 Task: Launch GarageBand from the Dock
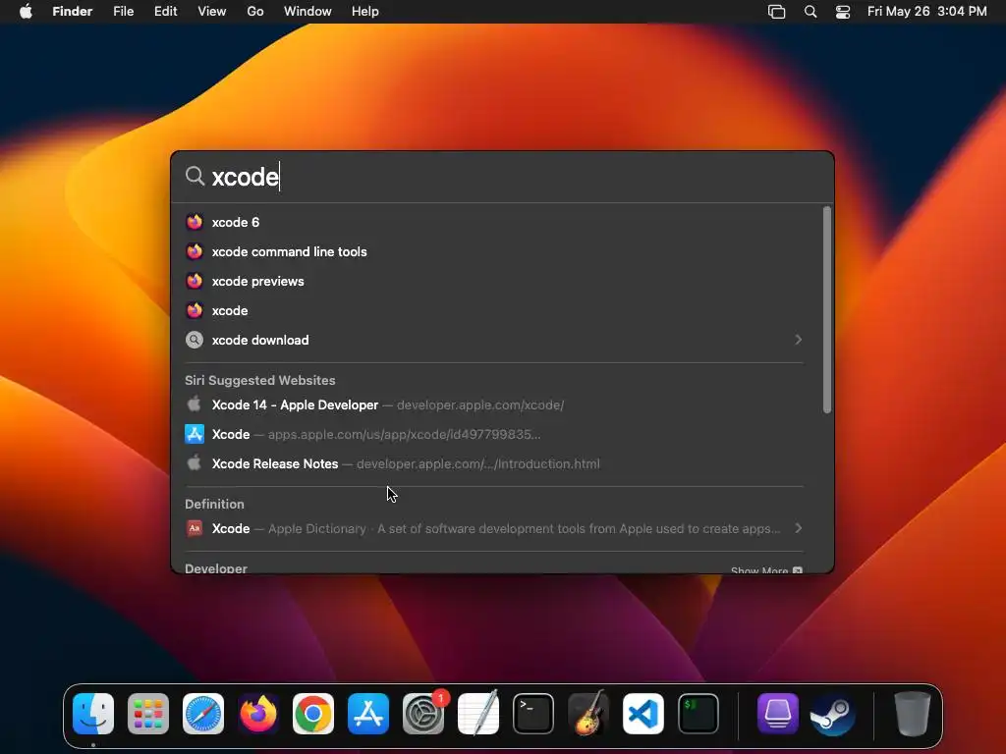tap(588, 714)
